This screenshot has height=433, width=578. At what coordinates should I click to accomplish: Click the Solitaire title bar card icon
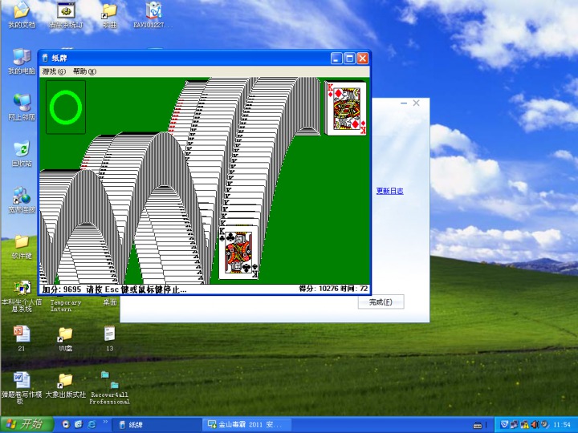click(45, 59)
